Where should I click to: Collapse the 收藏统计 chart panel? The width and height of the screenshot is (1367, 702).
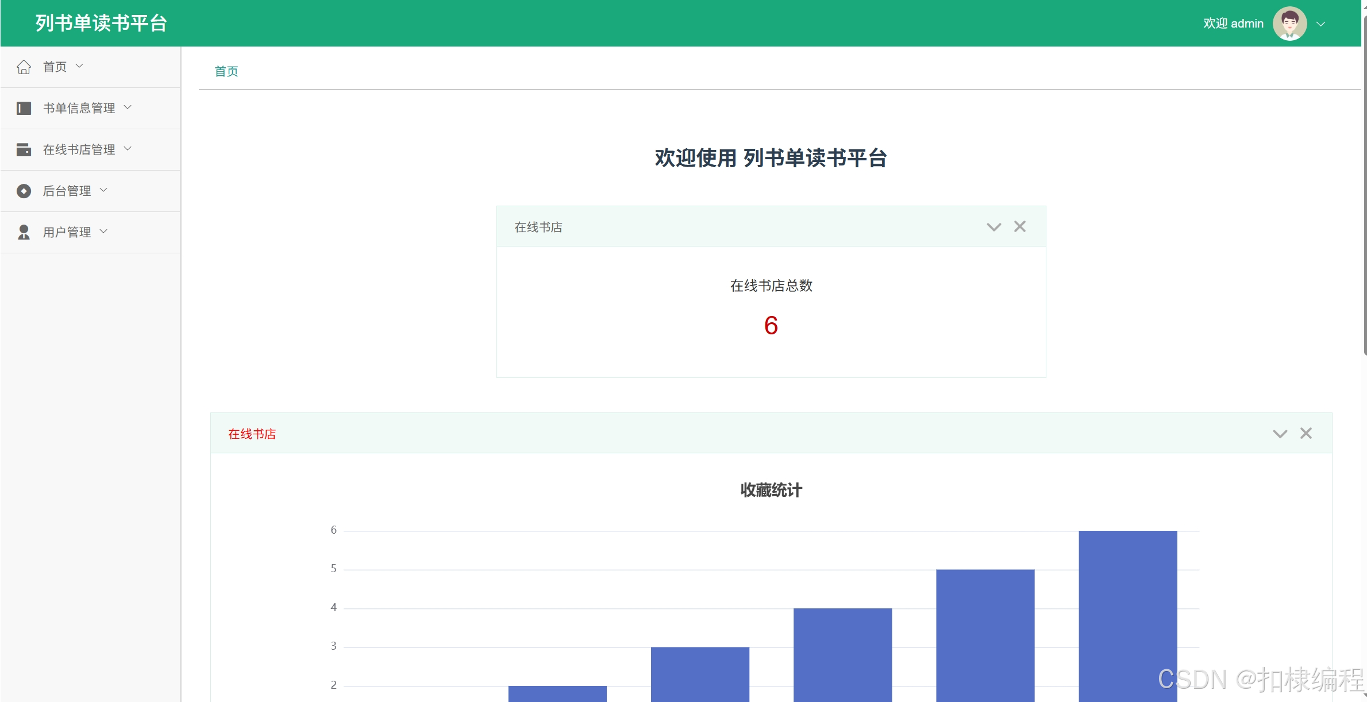tap(1280, 434)
